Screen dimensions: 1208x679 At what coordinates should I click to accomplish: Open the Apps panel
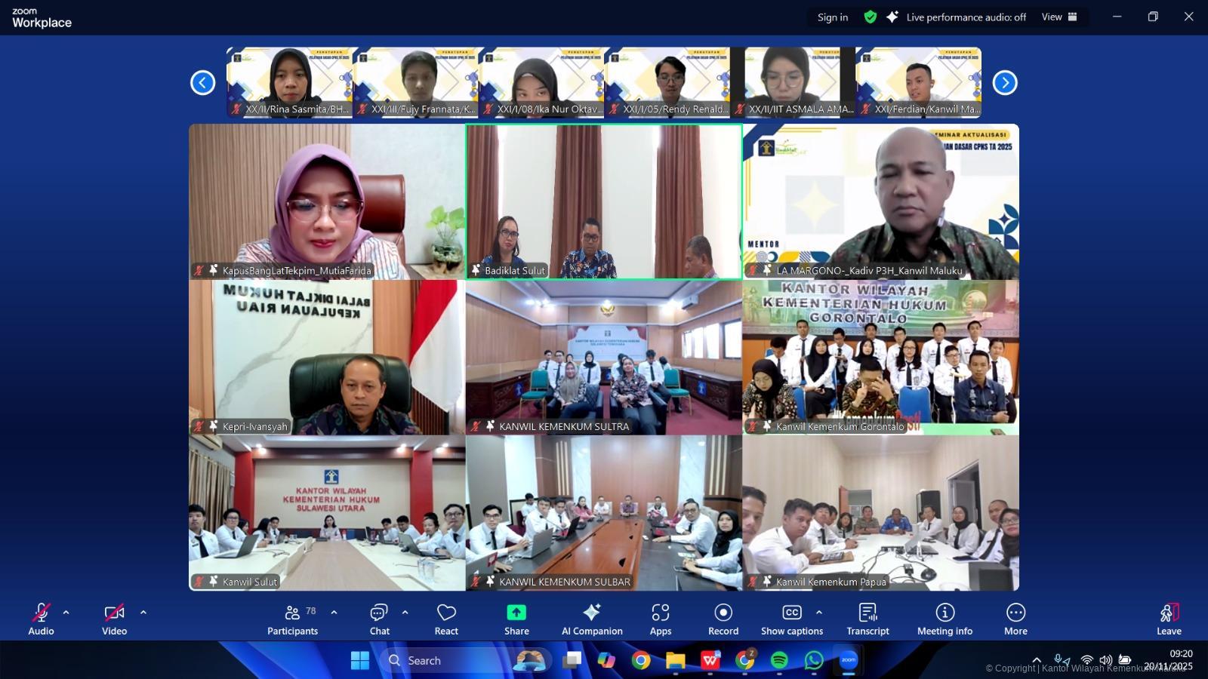(661, 619)
